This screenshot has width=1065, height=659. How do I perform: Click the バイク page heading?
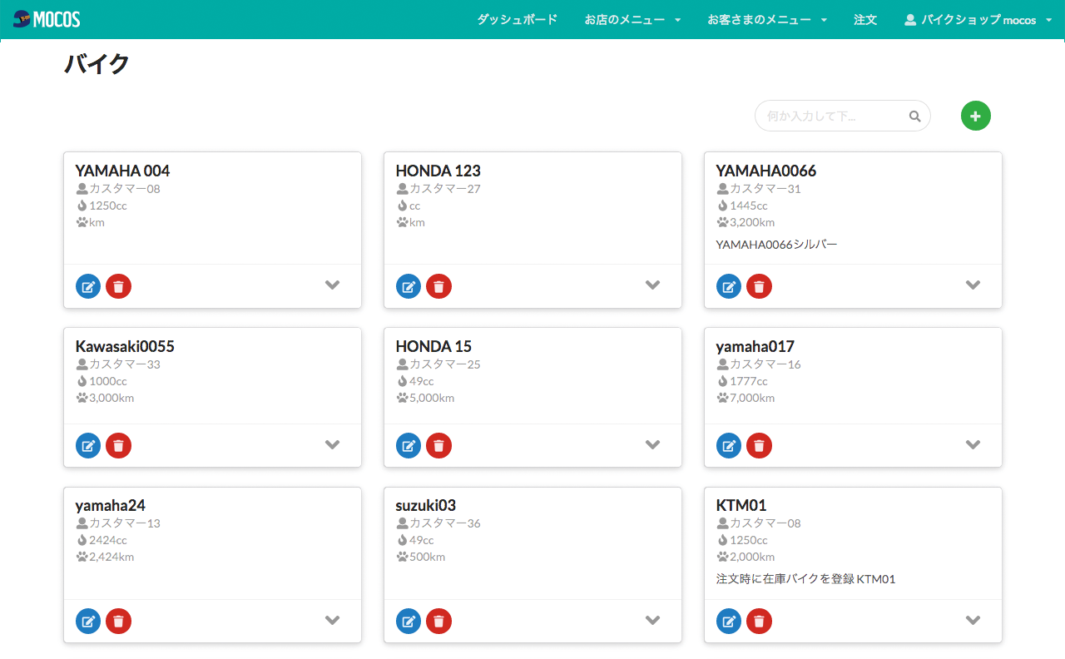[x=97, y=64]
